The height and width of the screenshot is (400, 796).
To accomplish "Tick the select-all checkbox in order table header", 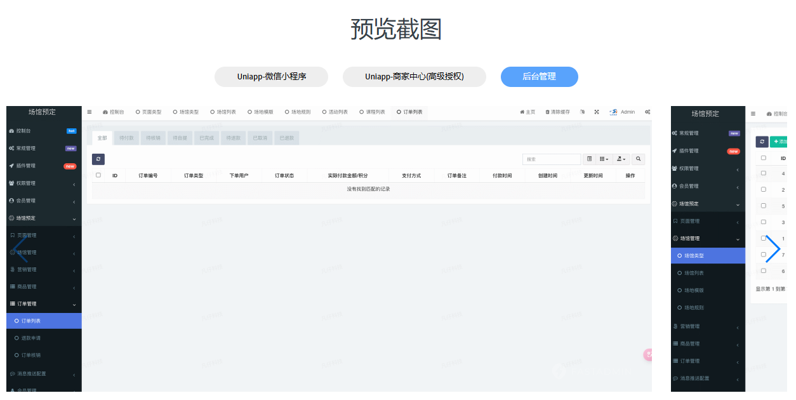I will point(98,175).
